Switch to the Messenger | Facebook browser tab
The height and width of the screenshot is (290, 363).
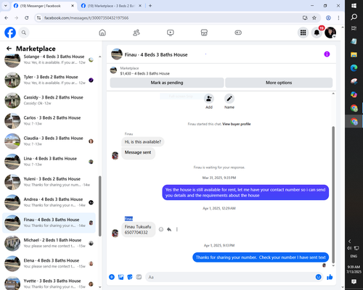tap(44, 6)
